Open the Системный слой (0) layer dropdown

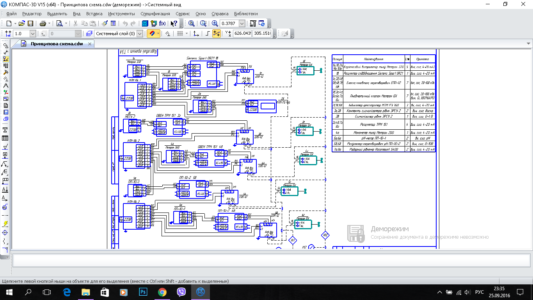[x=140, y=34]
